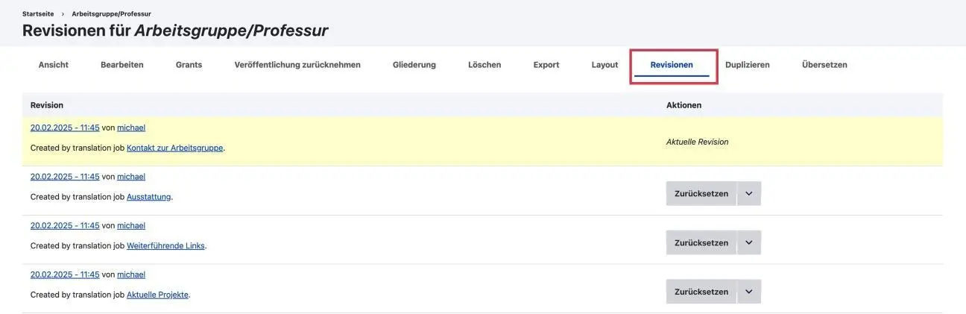This screenshot has height=314, width=966.
Task: Select Veröffentlichung zurücknehmen tab
Action: (x=297, y=65)
